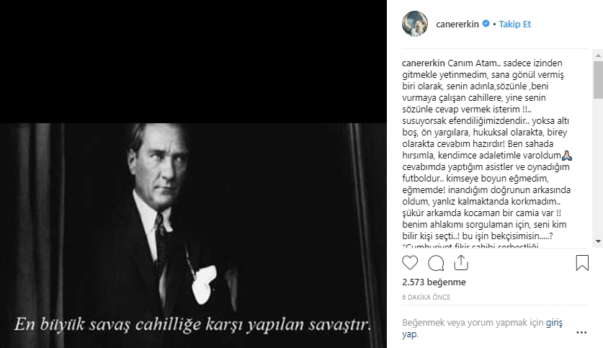
Task: Save the post with the bookmark icon
Action: pos(582,263)
